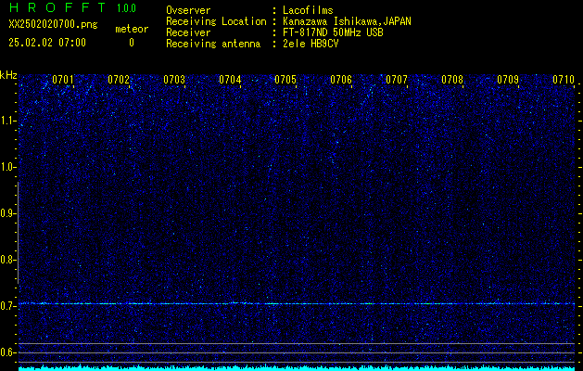Click the 0.8 kHz frequency axis label
This screenshot has width=583, height=371.
[x=7, y=260]
